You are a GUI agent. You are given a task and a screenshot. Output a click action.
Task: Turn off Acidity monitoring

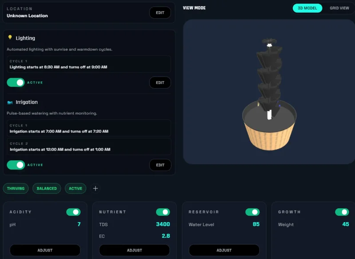coord(72,212)
